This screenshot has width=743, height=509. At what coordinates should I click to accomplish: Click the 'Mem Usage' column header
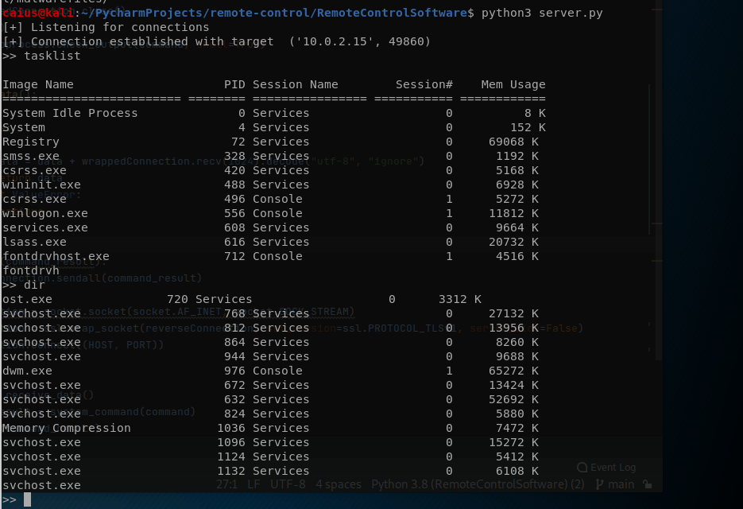[513, 84]
